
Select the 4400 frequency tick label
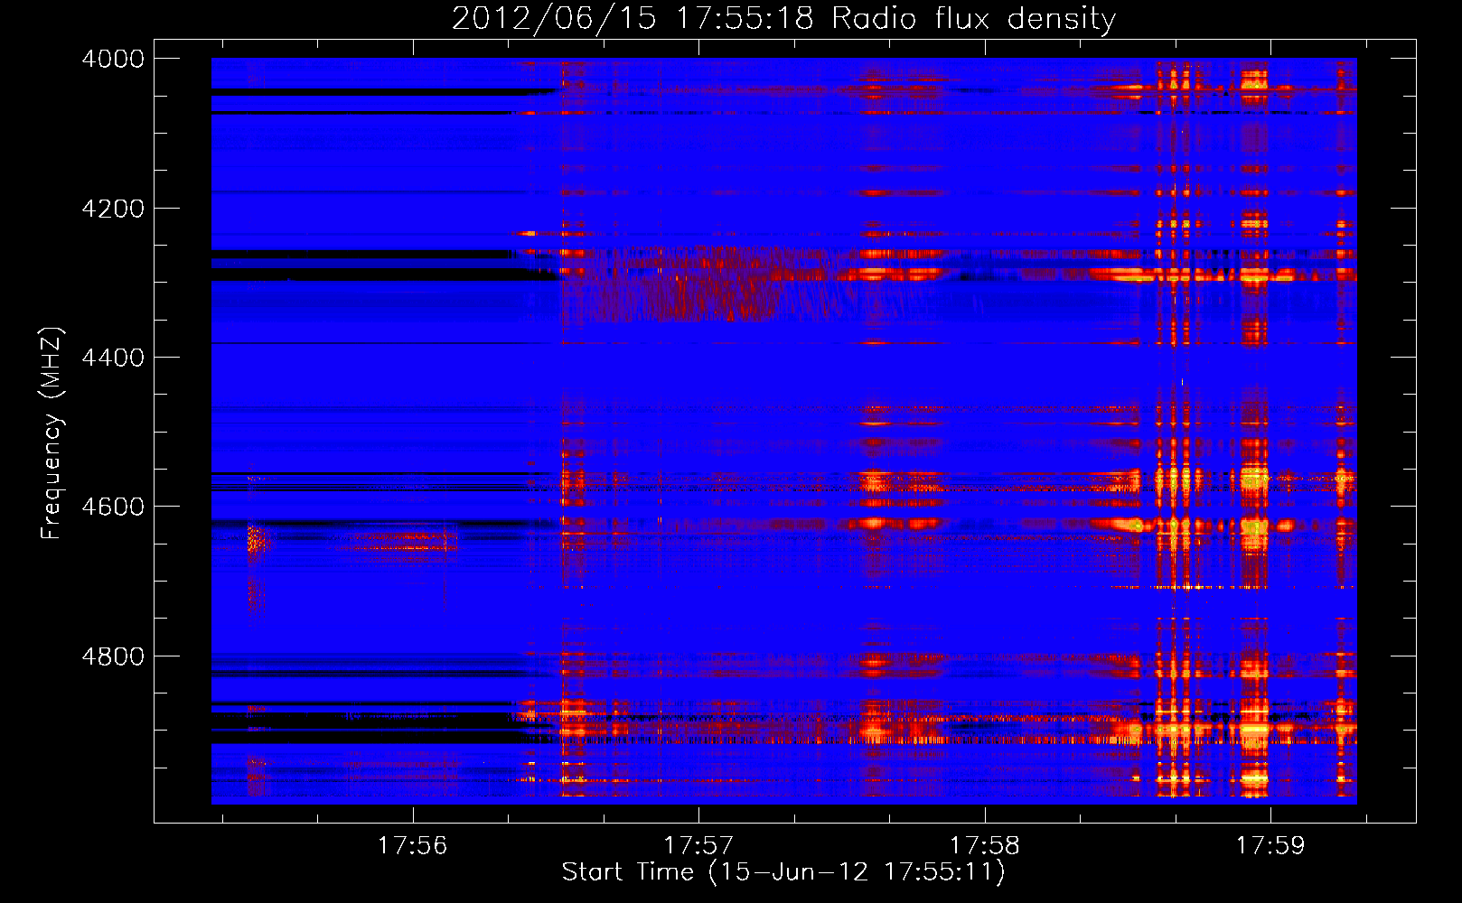113,358
